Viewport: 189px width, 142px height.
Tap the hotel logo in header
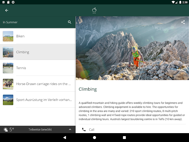click(94, 10)
